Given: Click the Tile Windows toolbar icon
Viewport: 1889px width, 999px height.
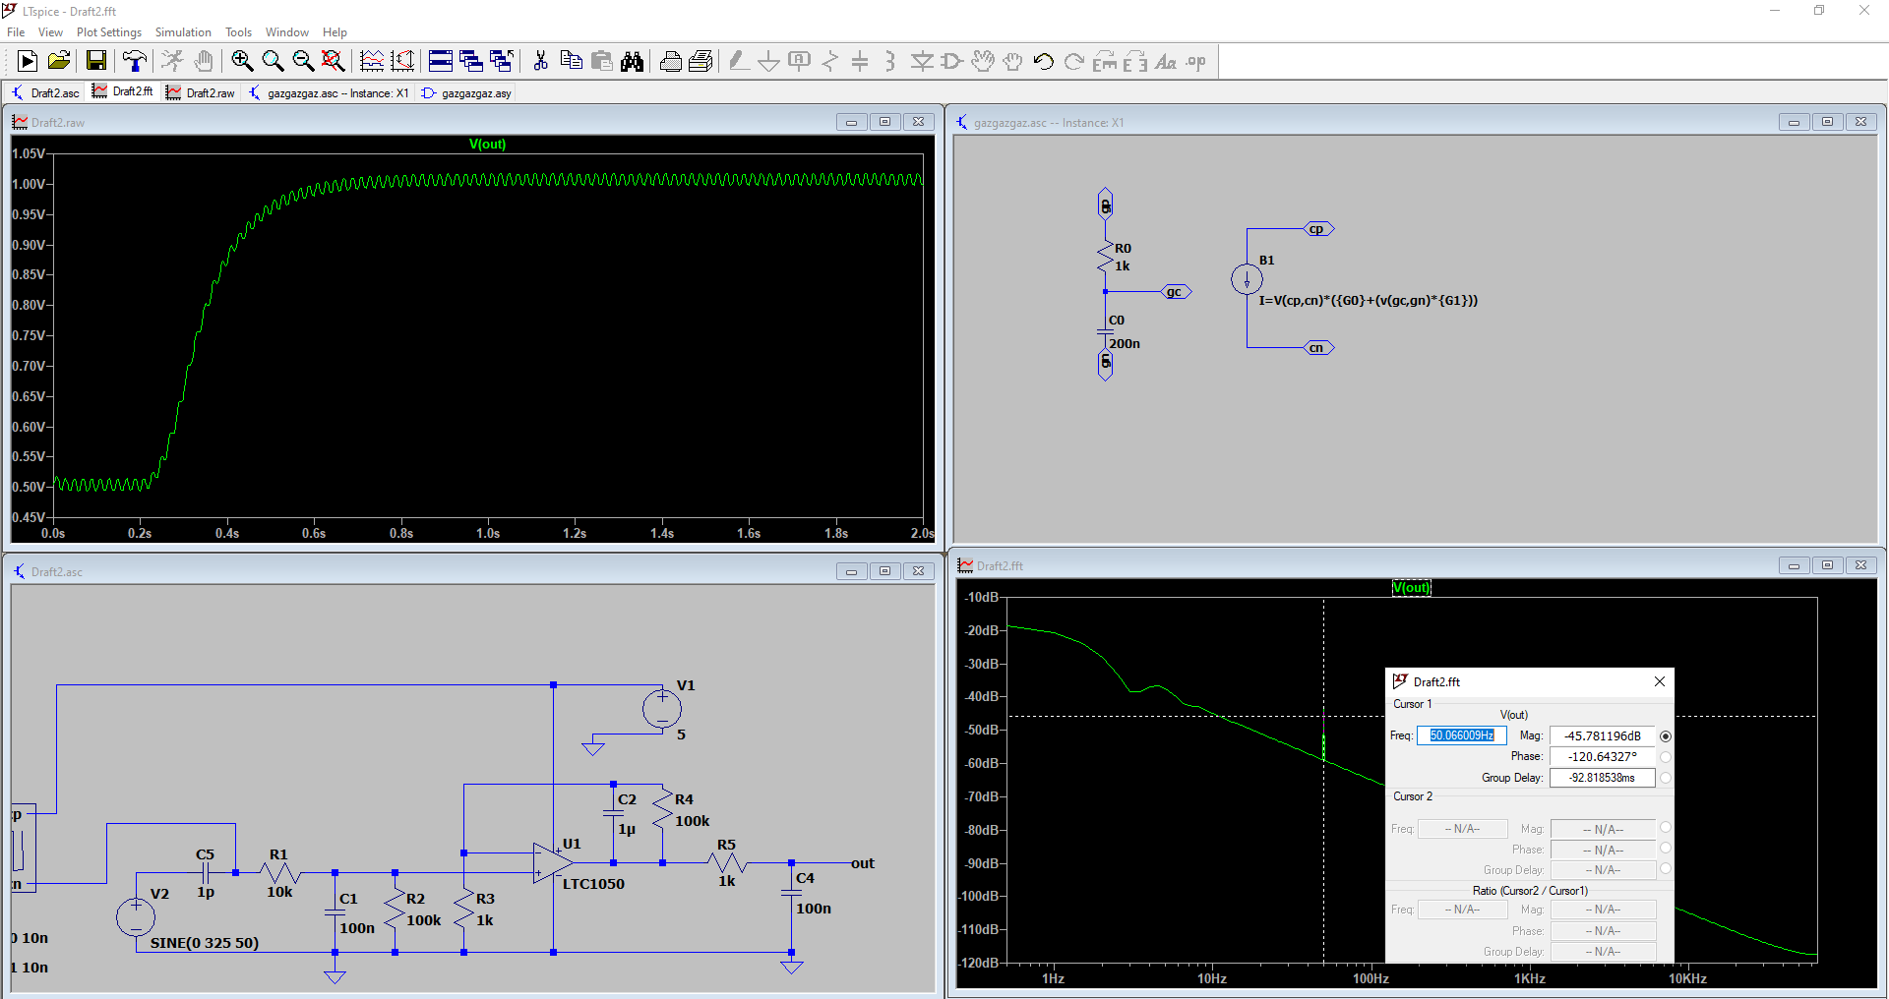Looking at the screenshot, I should (441, 61).
